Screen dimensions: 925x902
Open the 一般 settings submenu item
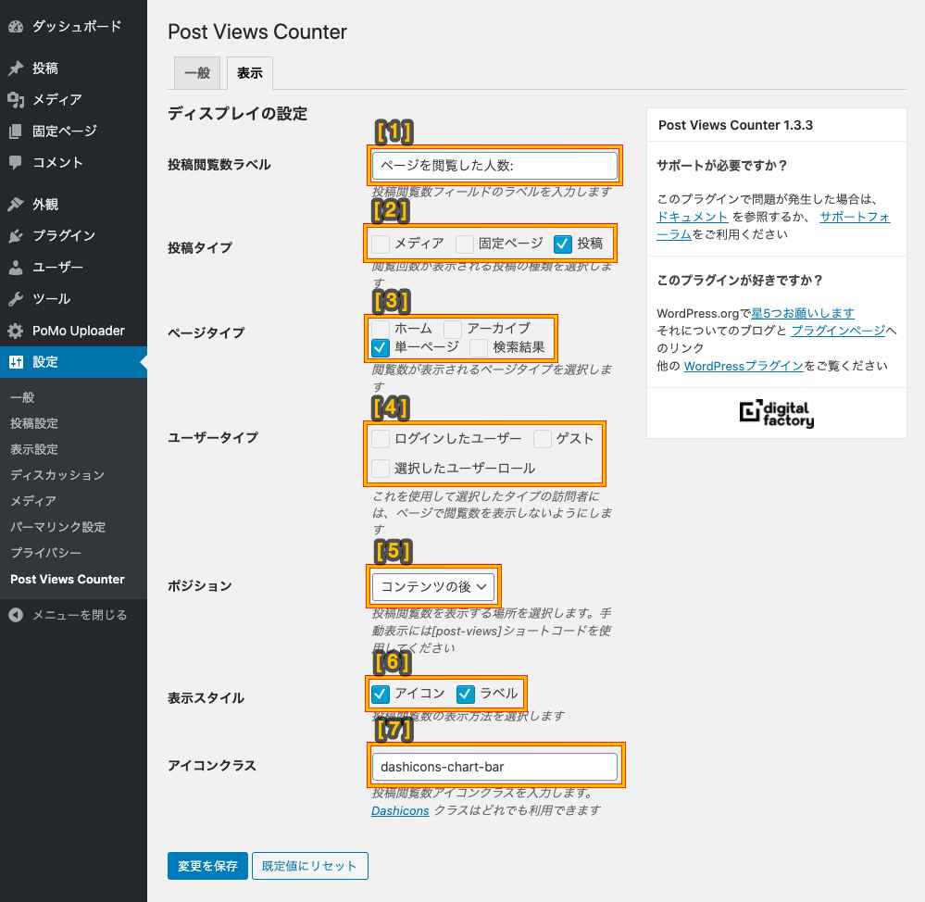[22, 397]
